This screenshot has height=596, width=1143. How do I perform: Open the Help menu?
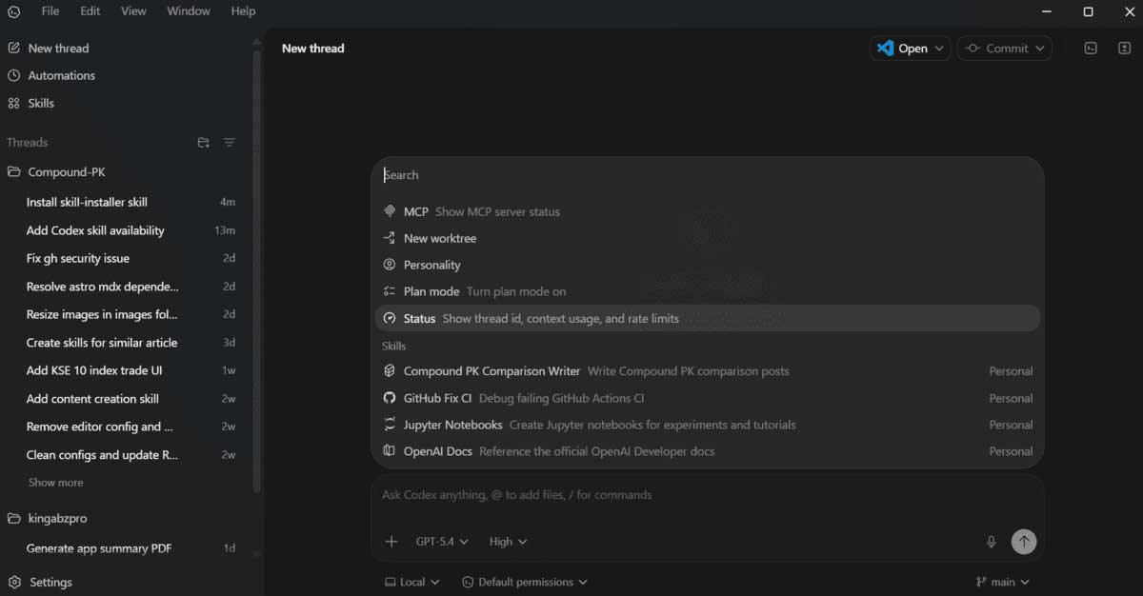click(x=243, y=11)
